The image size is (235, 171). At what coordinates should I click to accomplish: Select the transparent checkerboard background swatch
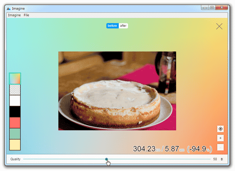point(15,90)
